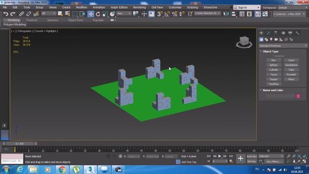The width and height of the screenshot is (309, 174).
Task: Click the Select and Place icon
Action: [x=112, y=14]
